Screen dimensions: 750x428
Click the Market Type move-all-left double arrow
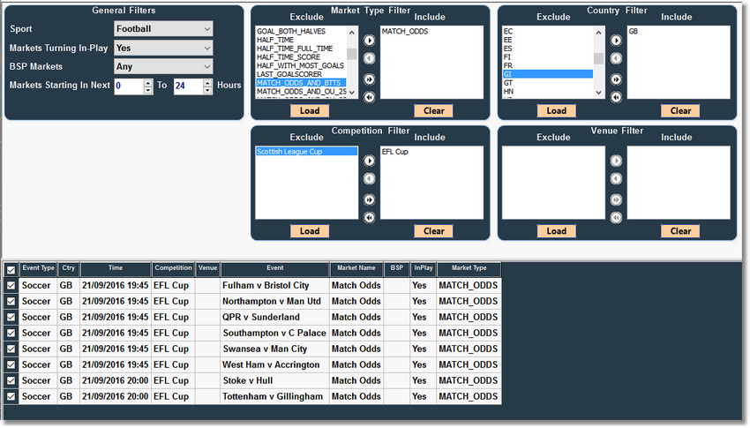(369, 97)
